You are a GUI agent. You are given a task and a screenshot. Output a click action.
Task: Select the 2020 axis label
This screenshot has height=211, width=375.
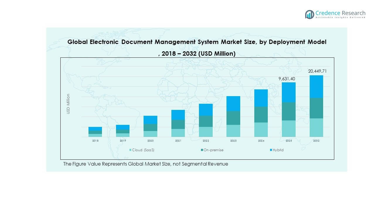pyautogui.click(x=150, y=141)
